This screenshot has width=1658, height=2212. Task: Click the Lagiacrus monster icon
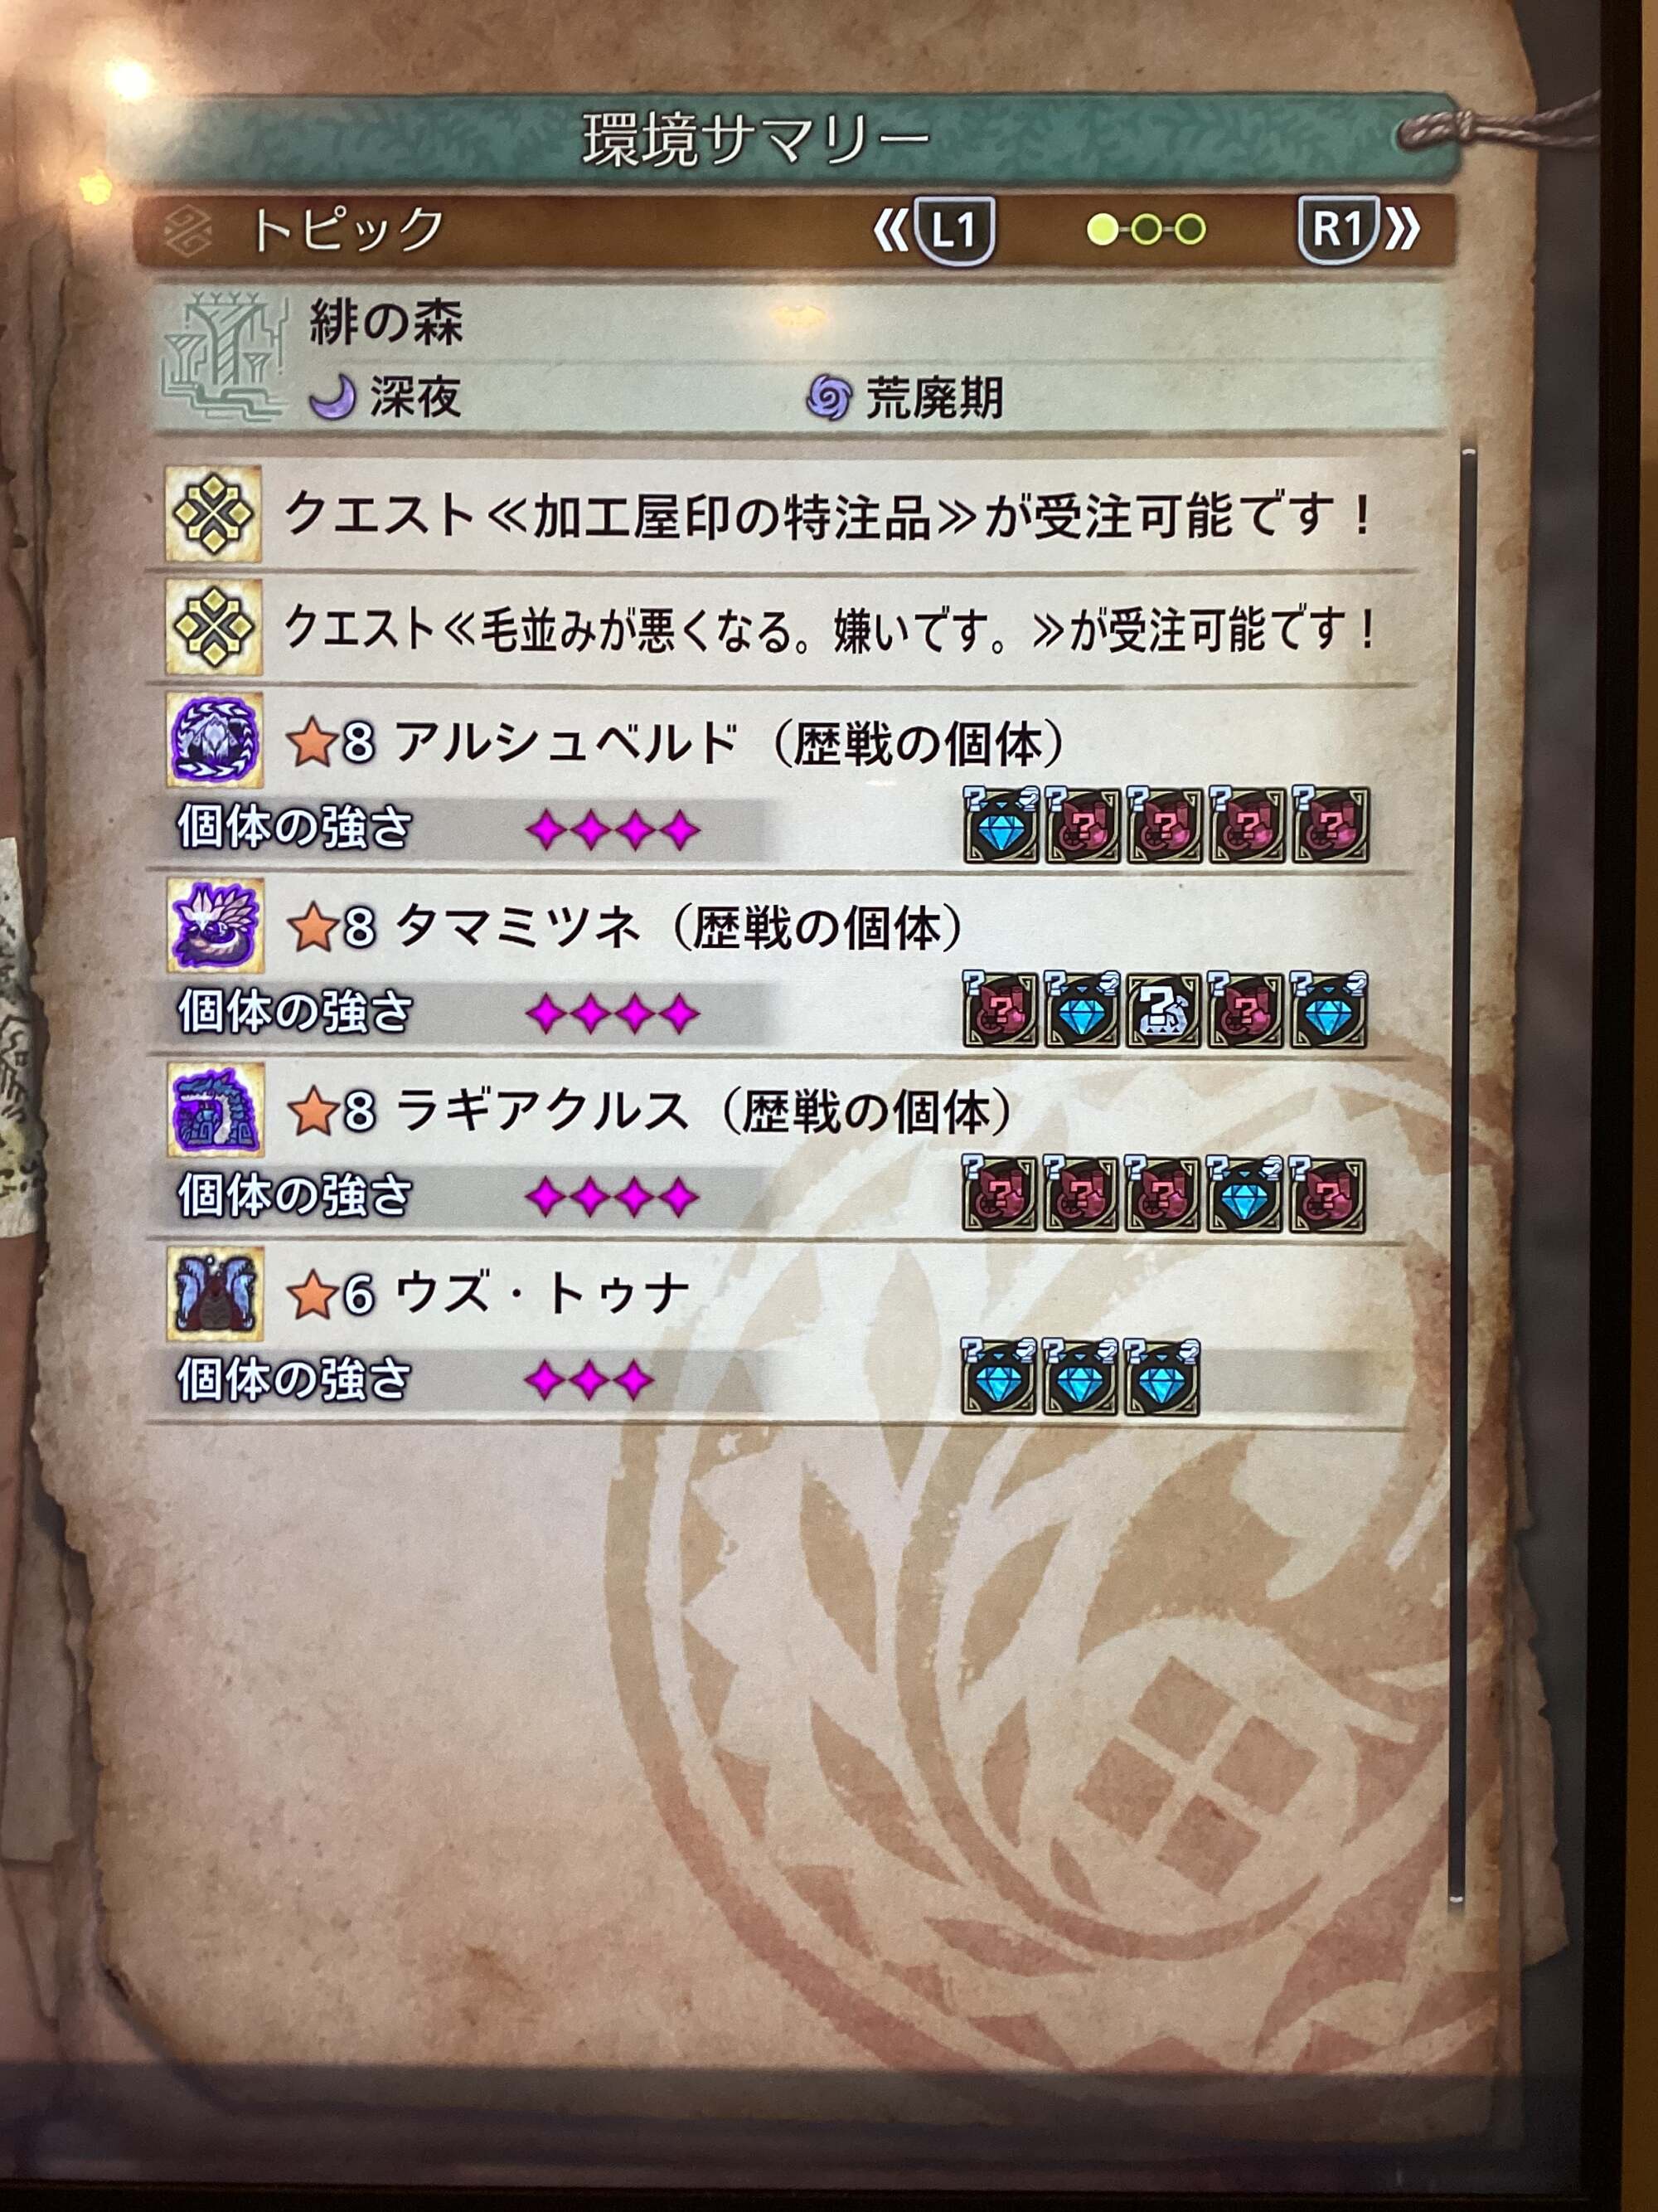click(215, 1109)
